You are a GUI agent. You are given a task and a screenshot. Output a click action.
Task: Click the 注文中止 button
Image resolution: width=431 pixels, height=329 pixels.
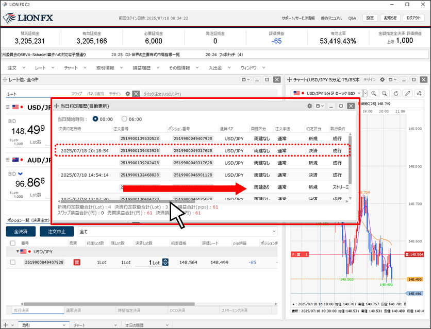(x=56, y=232)
